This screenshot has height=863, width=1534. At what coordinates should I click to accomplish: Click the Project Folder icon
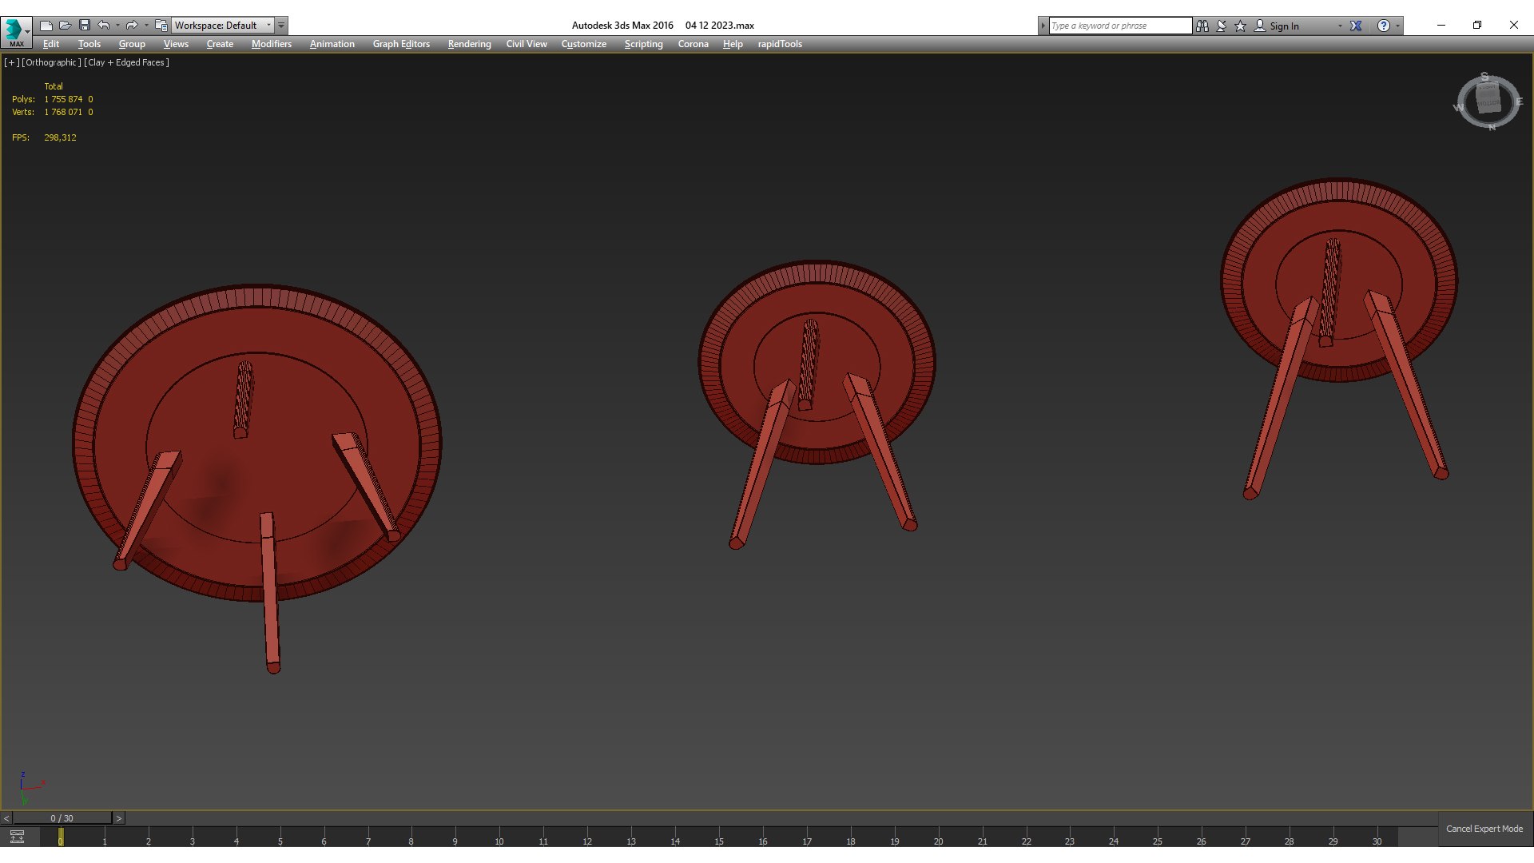[x=161, y=26]
